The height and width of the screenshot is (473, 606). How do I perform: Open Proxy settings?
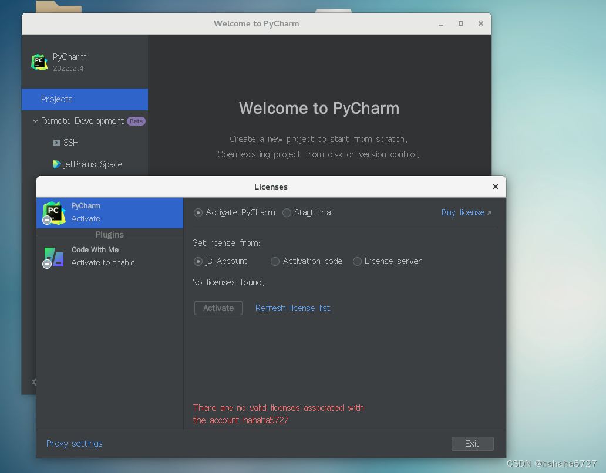(x=74, y=444)
